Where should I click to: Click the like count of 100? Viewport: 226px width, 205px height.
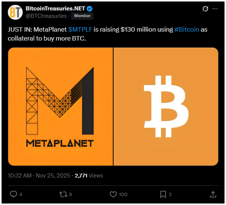pyautogui.click(x=123, y=194)
